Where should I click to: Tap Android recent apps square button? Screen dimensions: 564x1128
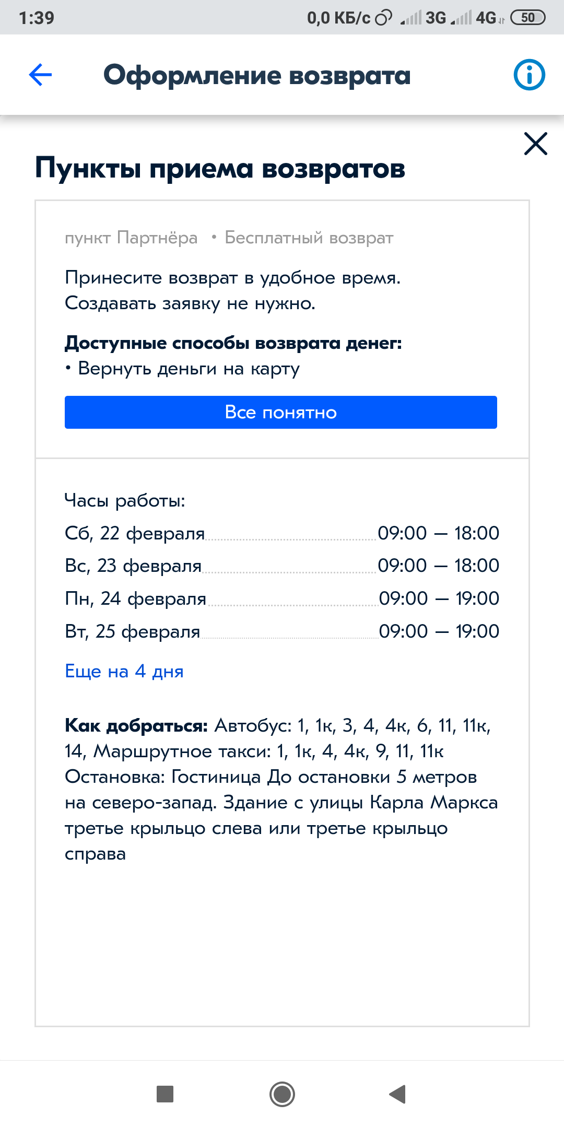coord(165,1094)
